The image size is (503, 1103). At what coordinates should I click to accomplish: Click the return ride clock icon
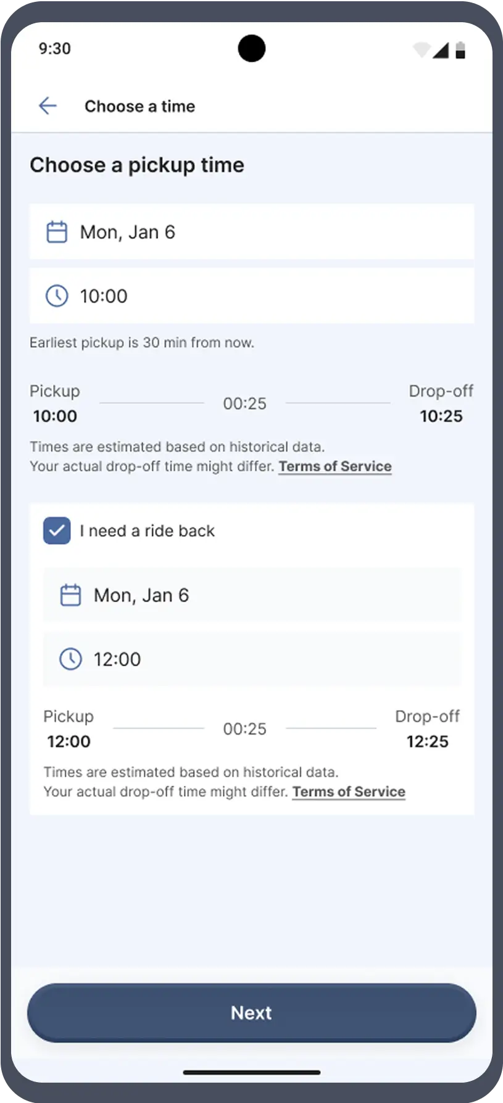tap(70, 659)
